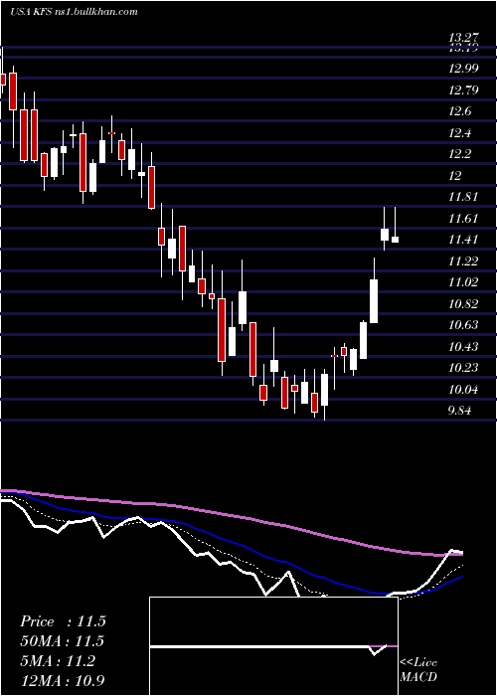Select the 10.82 price axis label
Image resolution: width=497 pixels, height=696 pixels.
463,303
